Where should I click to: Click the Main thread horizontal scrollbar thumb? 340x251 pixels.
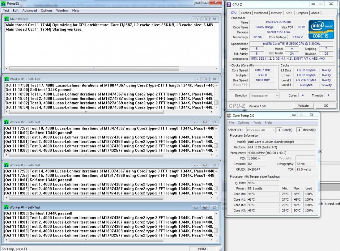tap(94, 68)
